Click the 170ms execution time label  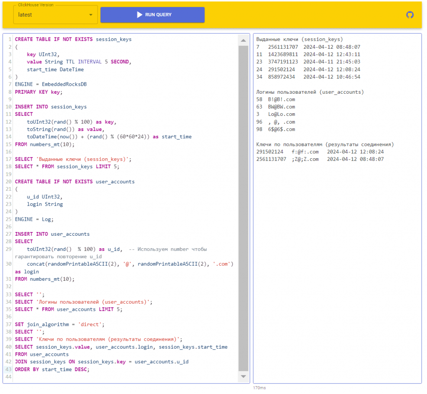[259, 388]
